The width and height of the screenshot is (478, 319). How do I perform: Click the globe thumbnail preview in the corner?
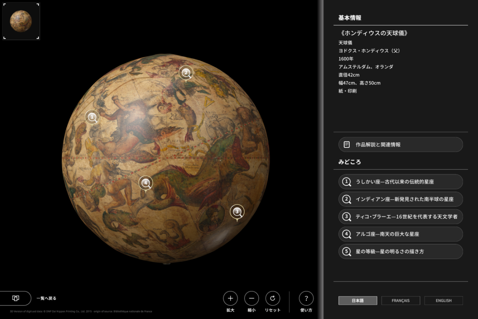[x=21, y=21]
